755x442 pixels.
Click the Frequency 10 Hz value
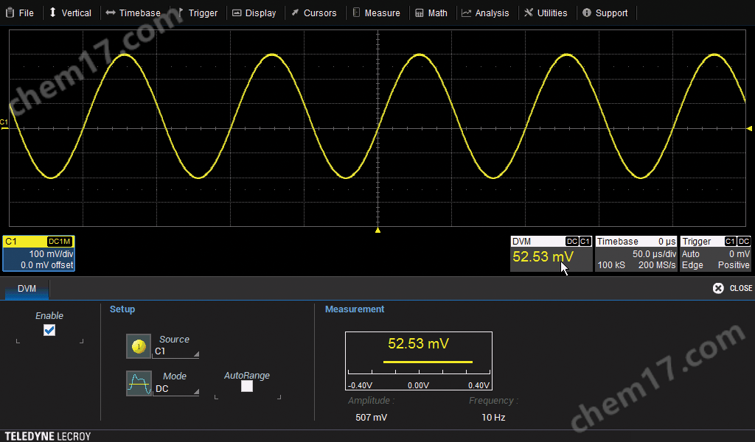click(x=493, y=418)
